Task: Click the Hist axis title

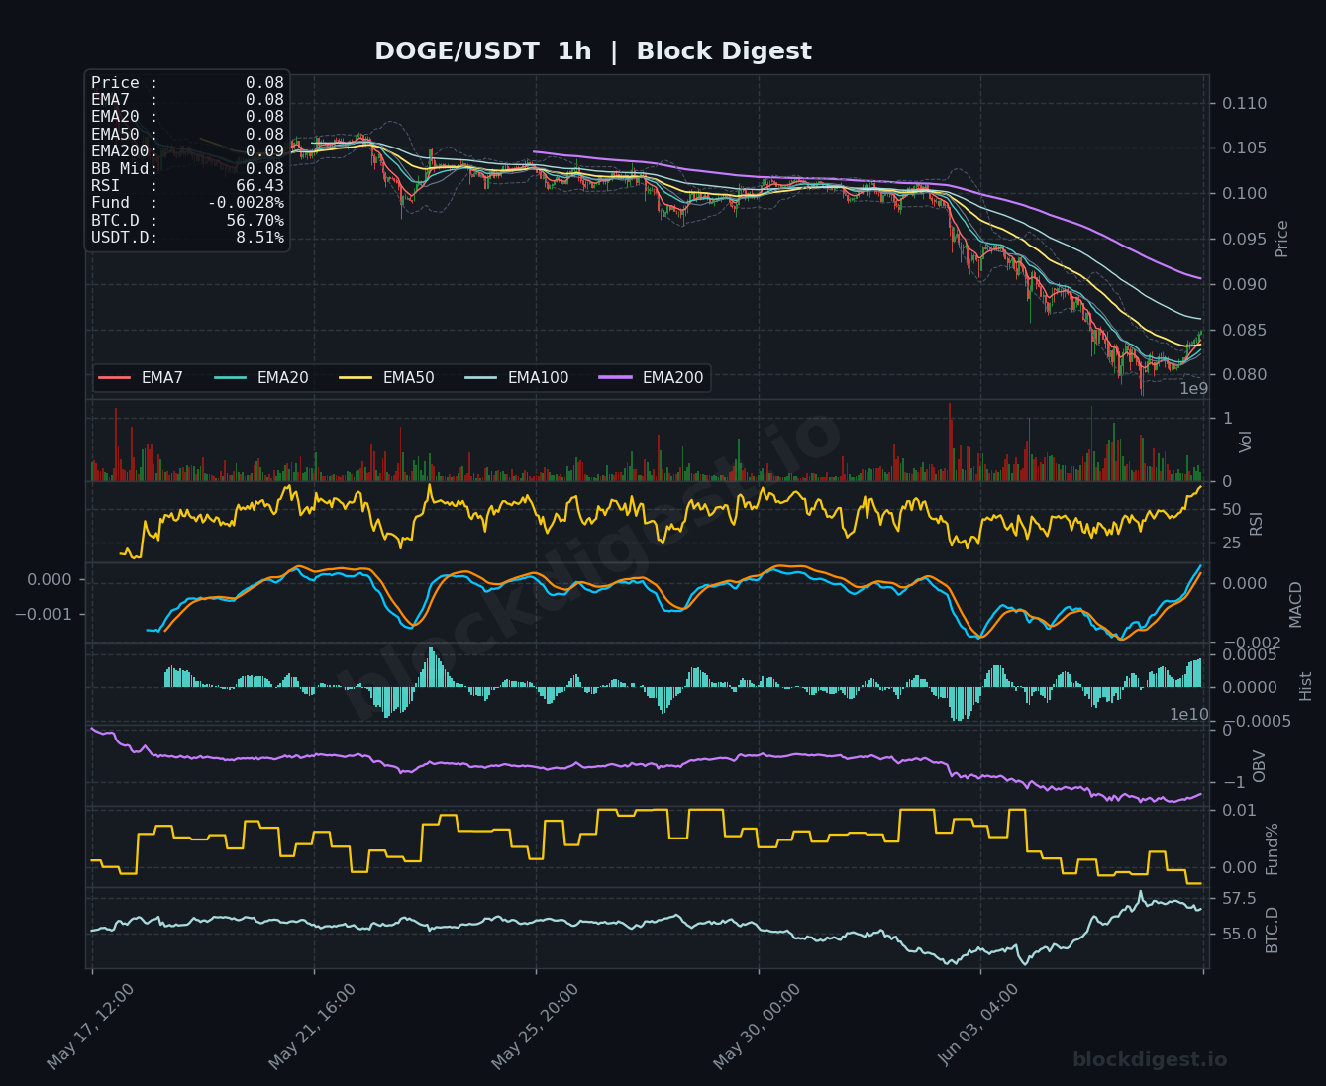Action: (x=1305, y=686)
